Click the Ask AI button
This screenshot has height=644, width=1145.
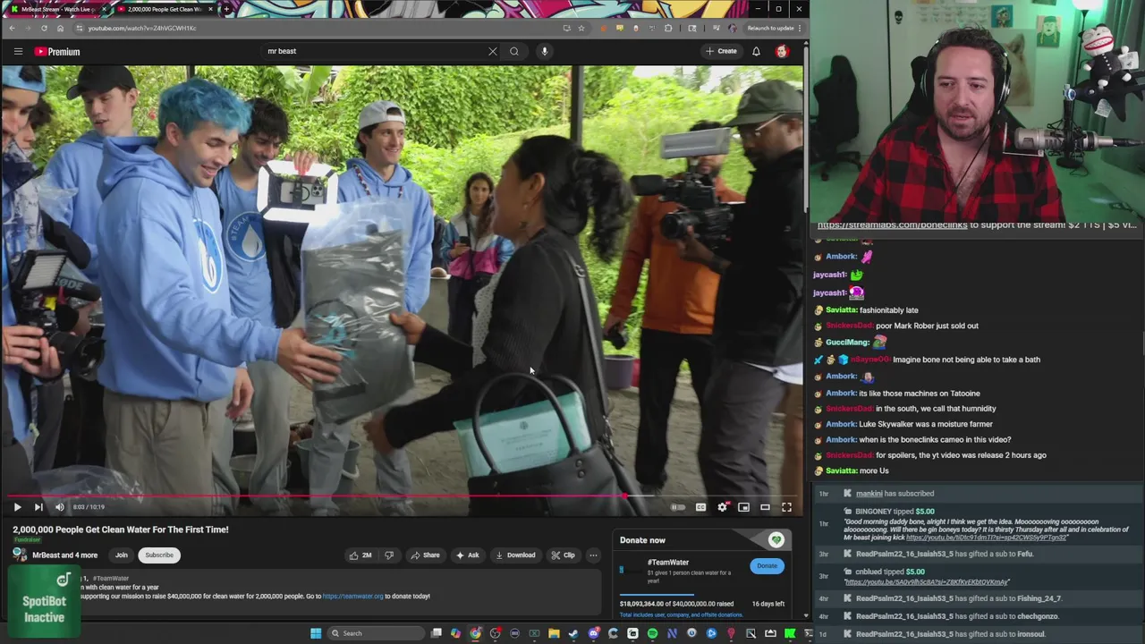(468, 555)
